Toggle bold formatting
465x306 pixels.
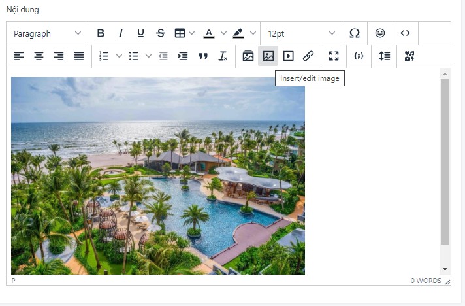click(x=101, y=33)
